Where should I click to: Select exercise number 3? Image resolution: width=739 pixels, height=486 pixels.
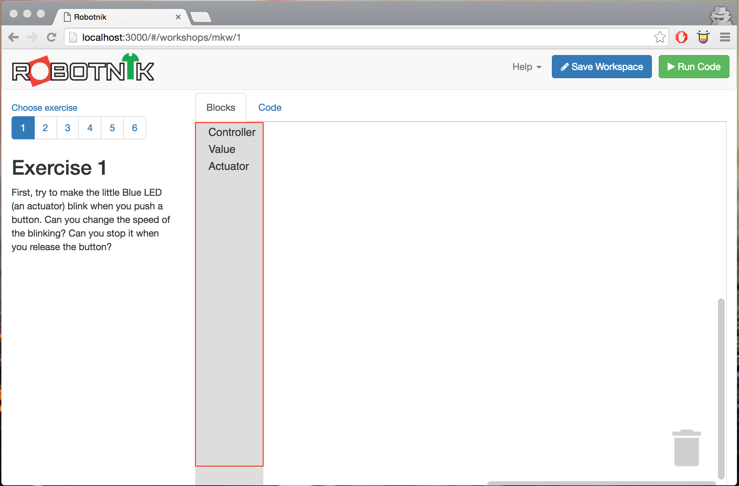click(x=68, y=128)
